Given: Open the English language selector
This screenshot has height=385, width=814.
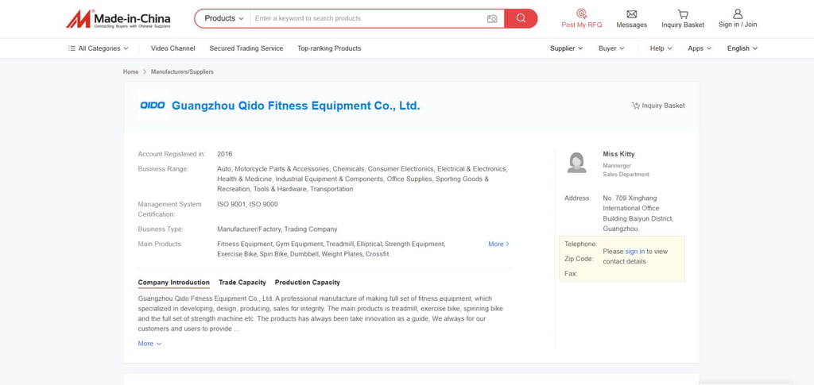Looking at the screenshot, I should (742, 48).
